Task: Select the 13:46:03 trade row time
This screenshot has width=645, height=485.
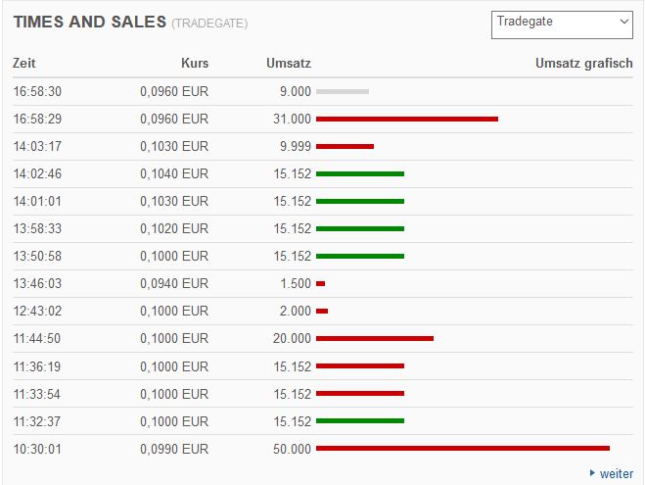Action: tap(38, 283)
